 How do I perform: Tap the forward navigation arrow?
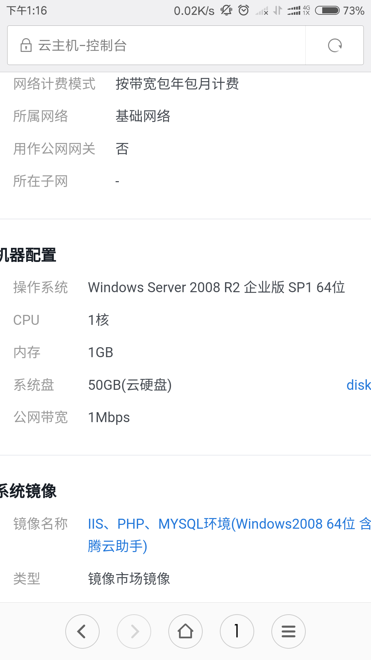(x=134, y=631)
